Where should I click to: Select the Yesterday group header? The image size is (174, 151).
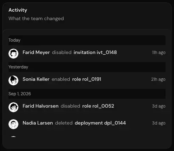[87, 67]
